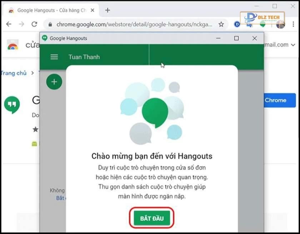Click the blue Chrome button

pos(280,100)
